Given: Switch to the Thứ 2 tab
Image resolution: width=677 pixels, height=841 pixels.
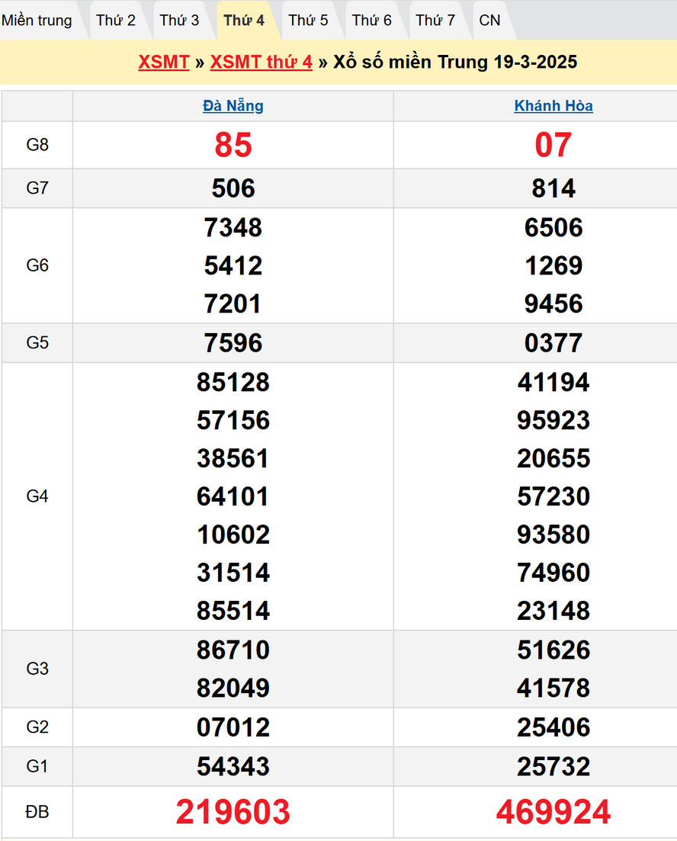Looking at the screenshot, I should click(116, 21).
